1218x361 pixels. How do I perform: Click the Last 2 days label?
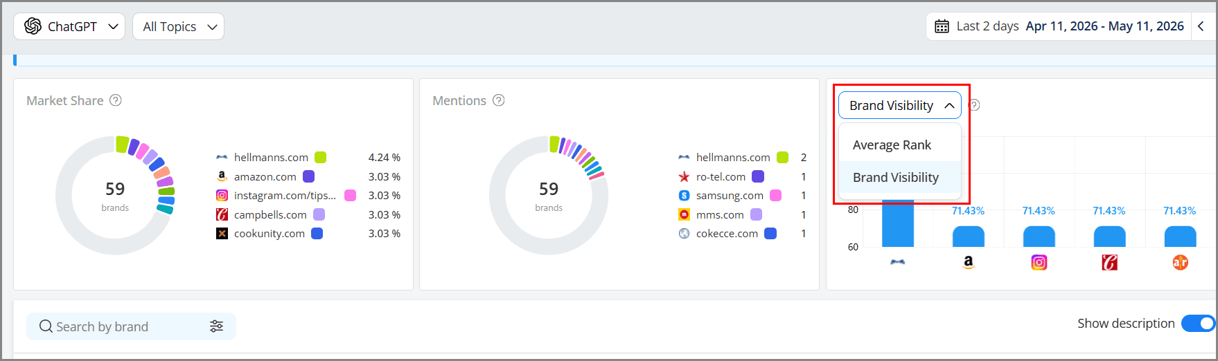coord(987,26)
